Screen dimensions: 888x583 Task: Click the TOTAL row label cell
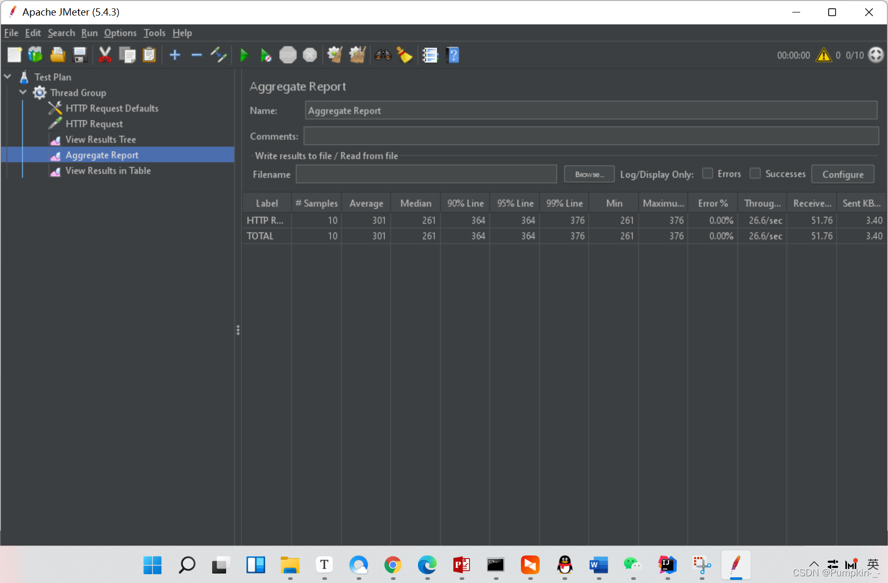267,236
